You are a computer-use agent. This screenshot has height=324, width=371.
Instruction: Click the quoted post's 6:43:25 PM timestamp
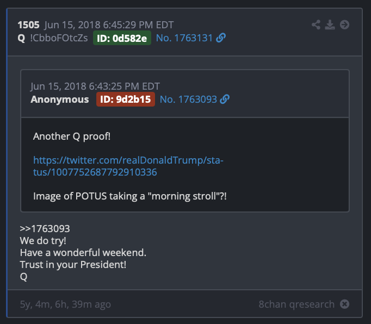pyautogui.click(x=95, y=86)
